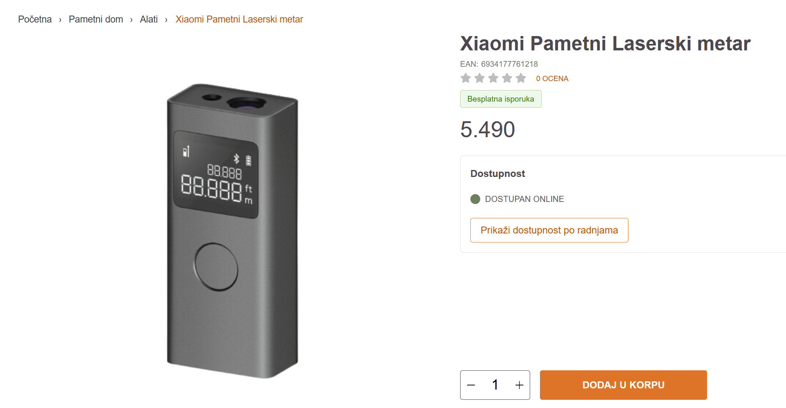Click the green availability status dot

[475, 199]
